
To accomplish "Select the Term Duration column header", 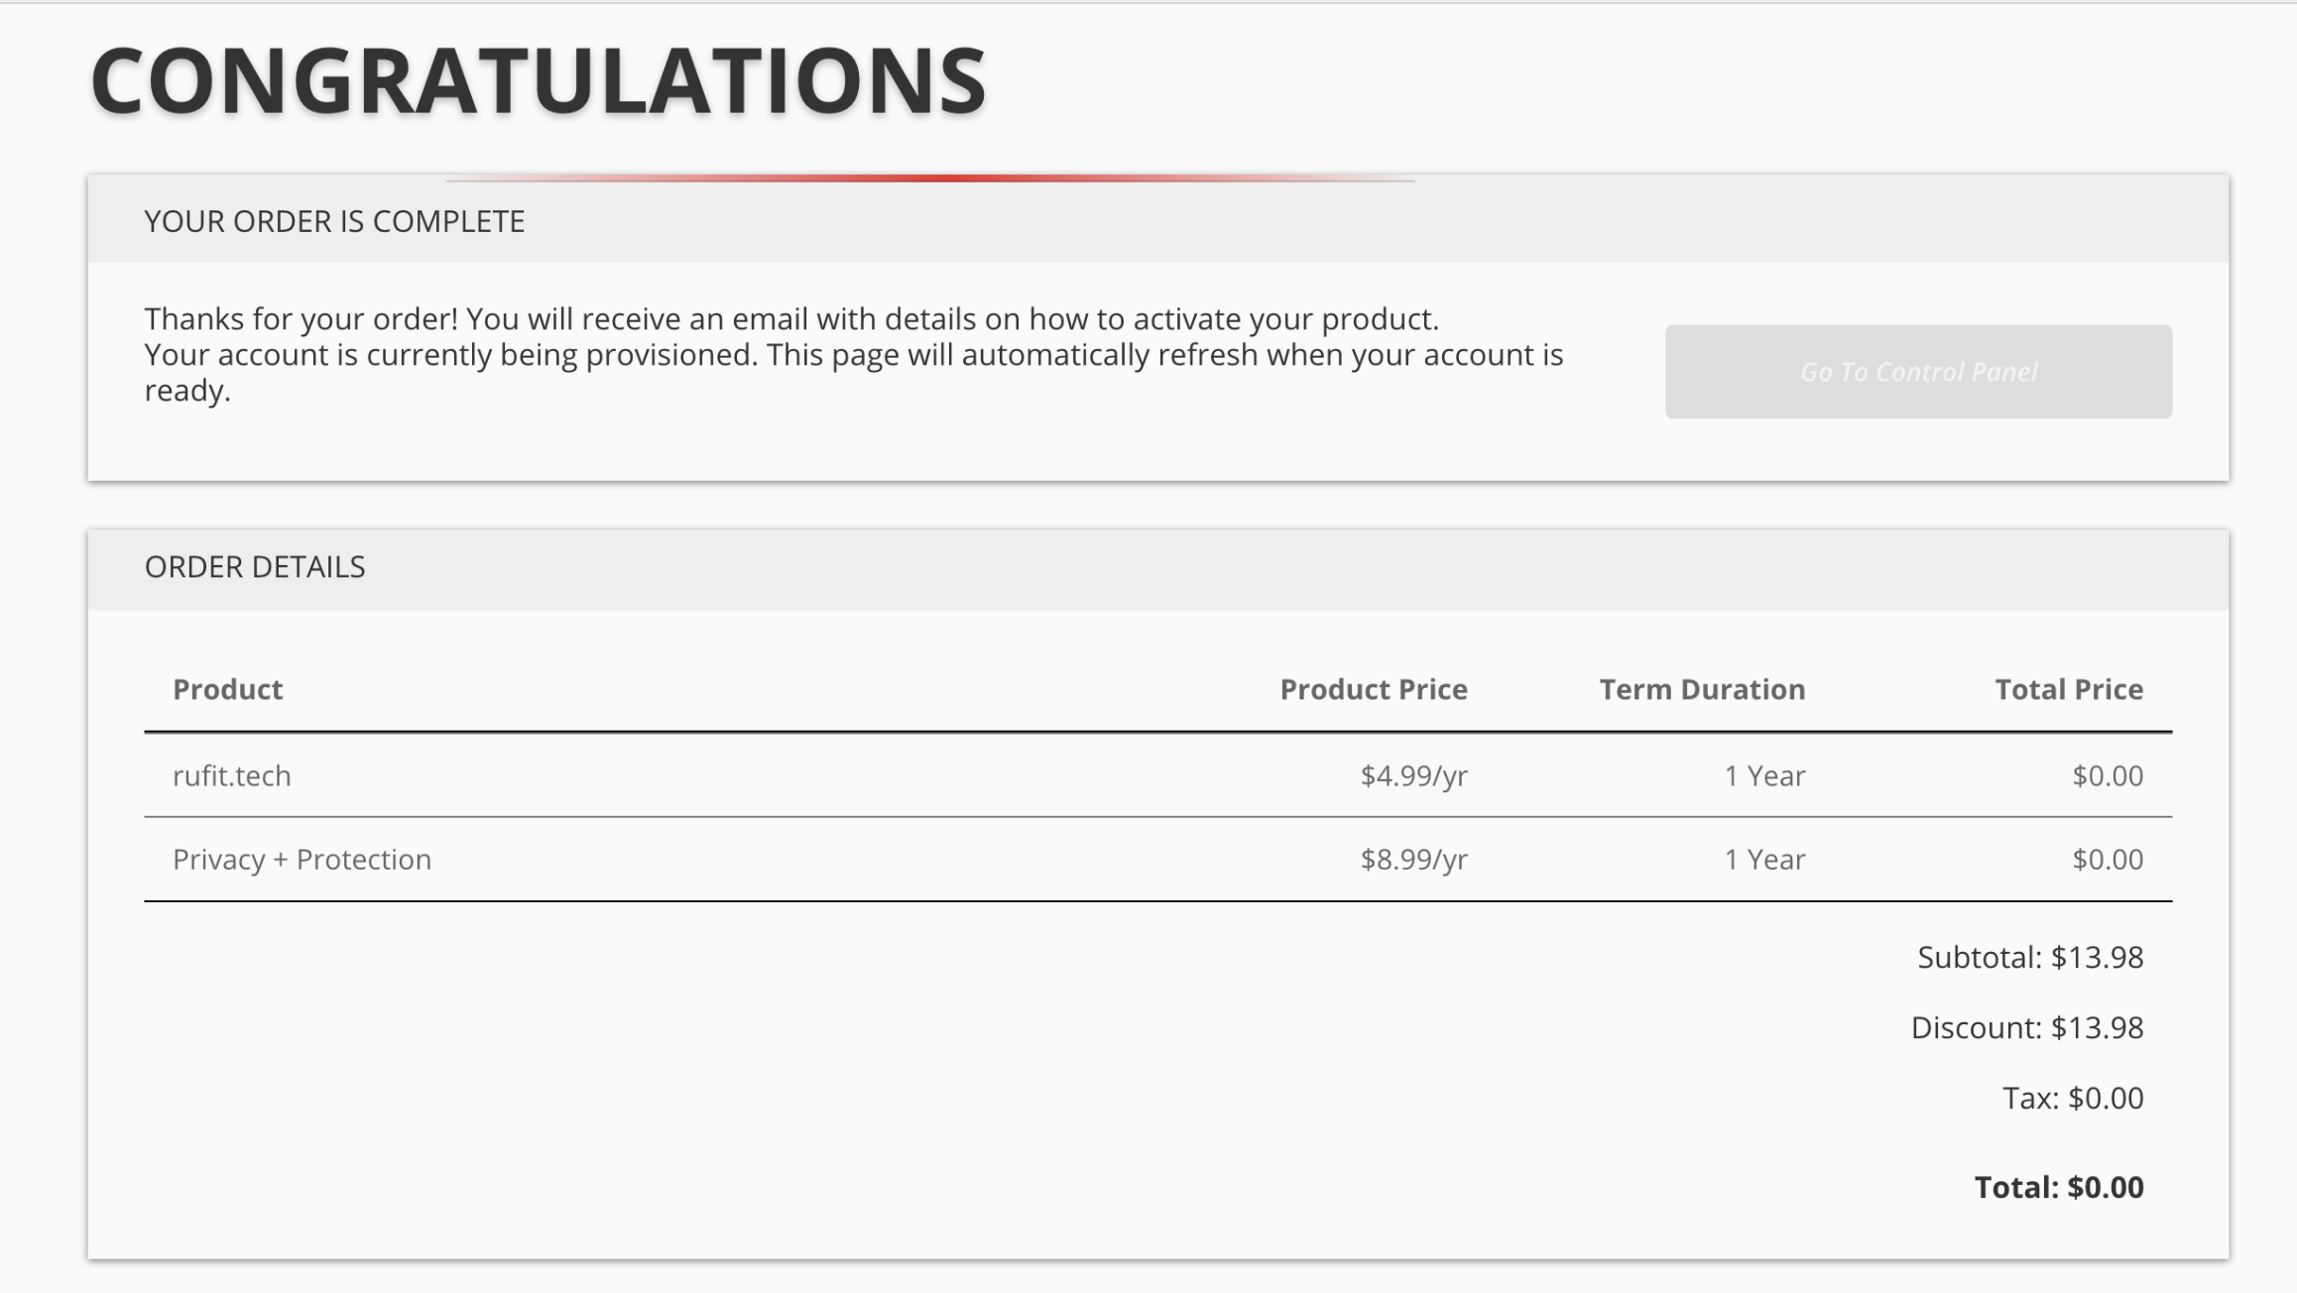I will pos(1701,689).
